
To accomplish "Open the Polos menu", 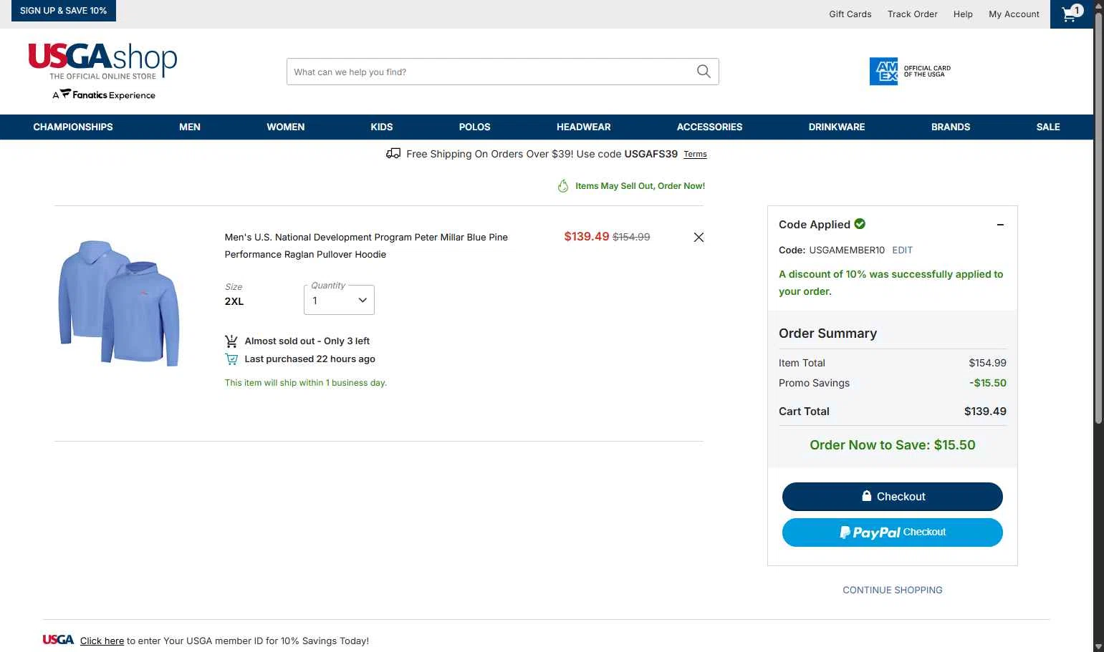I will tap(475, 127).
